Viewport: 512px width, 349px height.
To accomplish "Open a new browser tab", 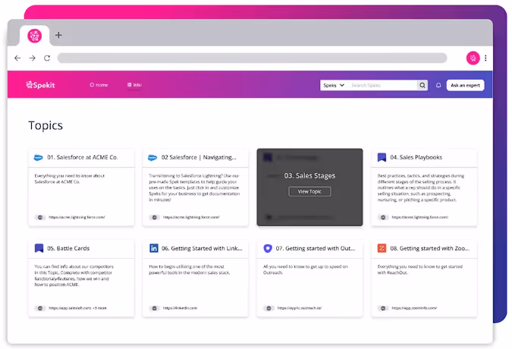I will pos(58,35).
